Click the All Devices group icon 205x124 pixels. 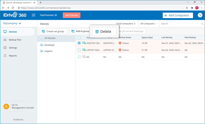coord(42,38)
